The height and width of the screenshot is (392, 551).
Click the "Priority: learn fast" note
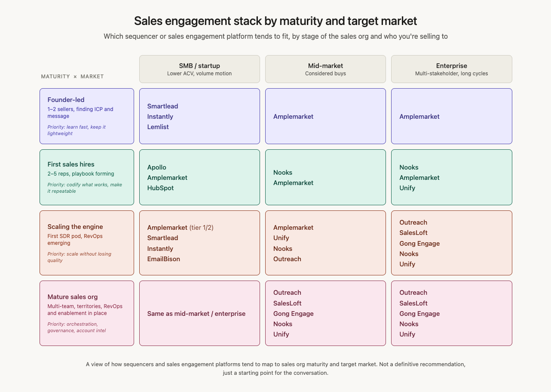pos(77,130)
